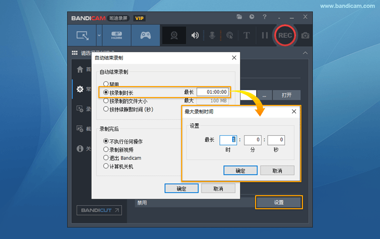Take a screenshot with the camera icon
Screen dimensions: 380x239
pos(305,35)
